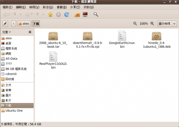Open the 求助(H) menu

(89, 7)
